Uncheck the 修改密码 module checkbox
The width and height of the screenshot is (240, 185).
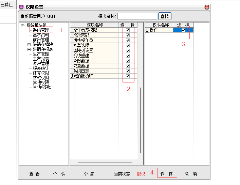tap(128, 35)
